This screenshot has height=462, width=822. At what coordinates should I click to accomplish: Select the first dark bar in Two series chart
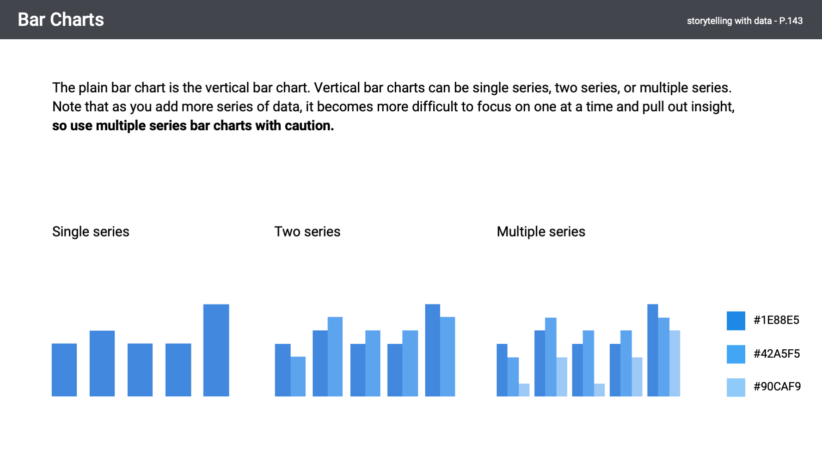(x=282, y=370)
